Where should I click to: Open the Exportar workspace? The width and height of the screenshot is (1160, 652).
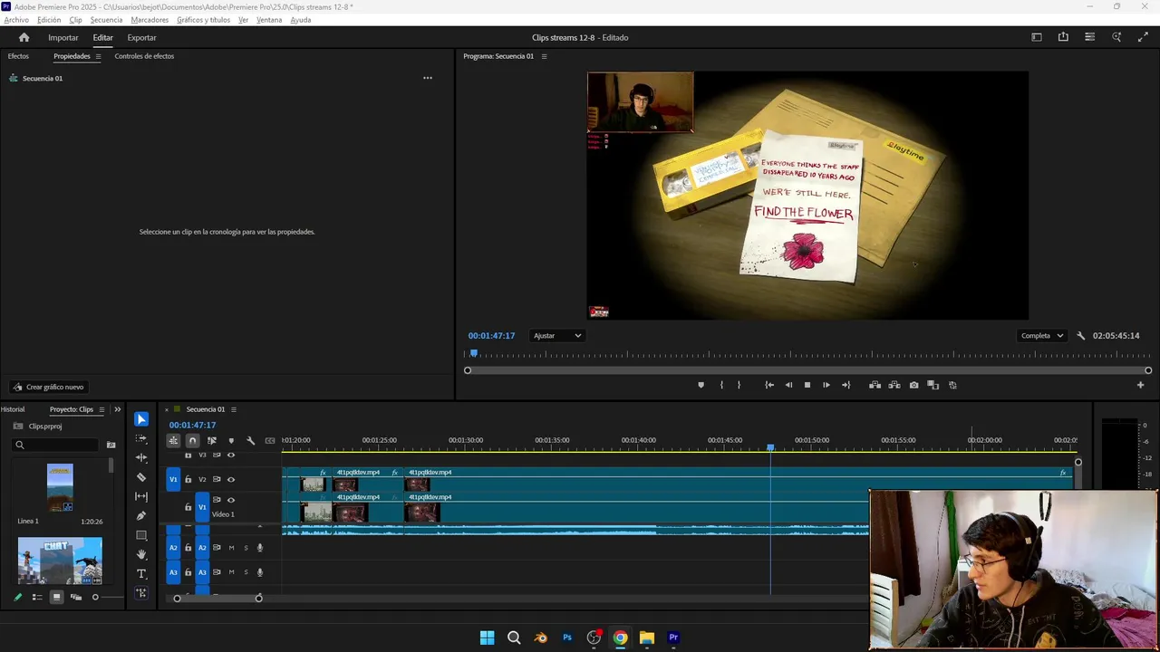(x=141, y=37)
